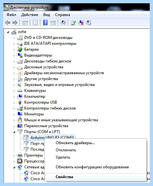Select the Порты (COM и LPT) label
This screenshot has height=186, width=153.
coord(42,132)
